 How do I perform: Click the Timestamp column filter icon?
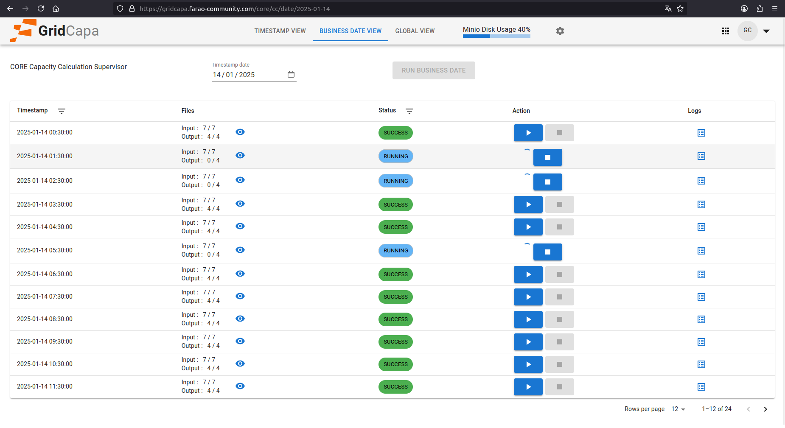(x=62, y=111)
